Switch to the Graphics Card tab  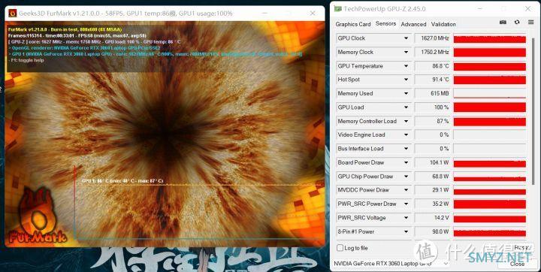(x=353, y=24)
